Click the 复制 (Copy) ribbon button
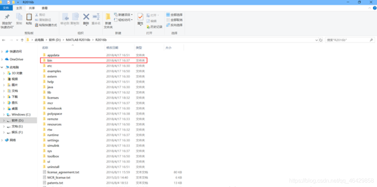The height and width of the screenshot is (187, 377). pyautogui.click(x=19, y=19)
